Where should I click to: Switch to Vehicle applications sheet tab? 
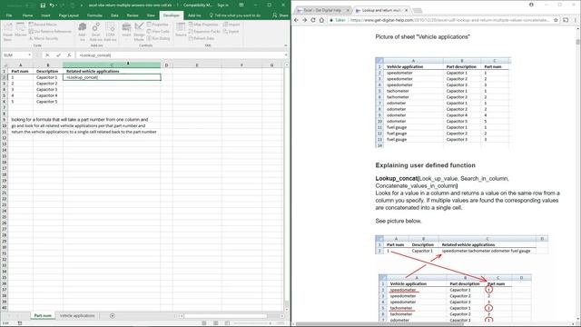(x=77, y=315)
